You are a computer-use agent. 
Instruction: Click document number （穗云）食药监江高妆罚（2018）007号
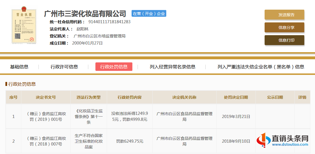[x=46, y=141]
